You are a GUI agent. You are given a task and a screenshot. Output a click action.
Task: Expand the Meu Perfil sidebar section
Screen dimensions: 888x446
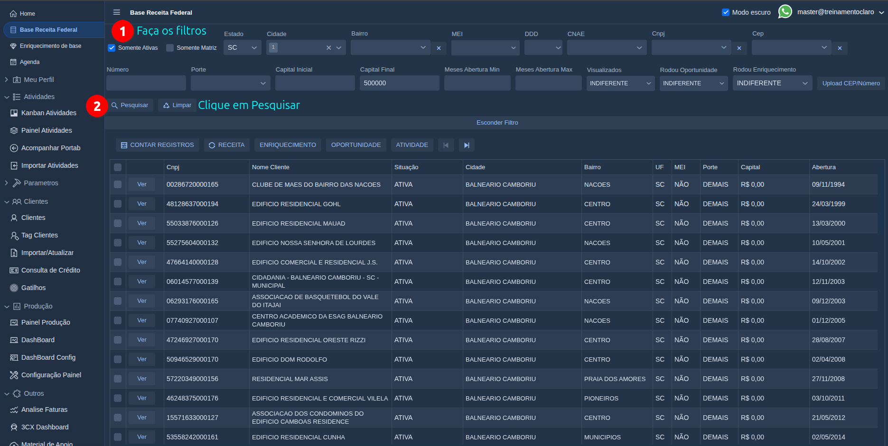(38, 80)
